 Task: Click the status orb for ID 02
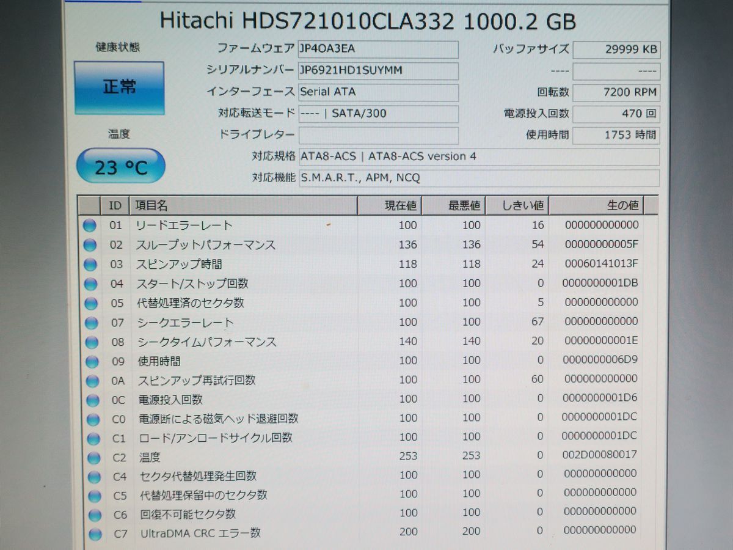[x=90, y=245]
